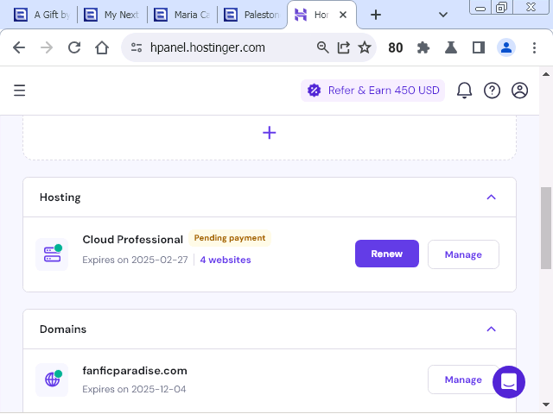Click 'Expires on 2025-02-27' text
553x414 pixels.
[135, 260]
